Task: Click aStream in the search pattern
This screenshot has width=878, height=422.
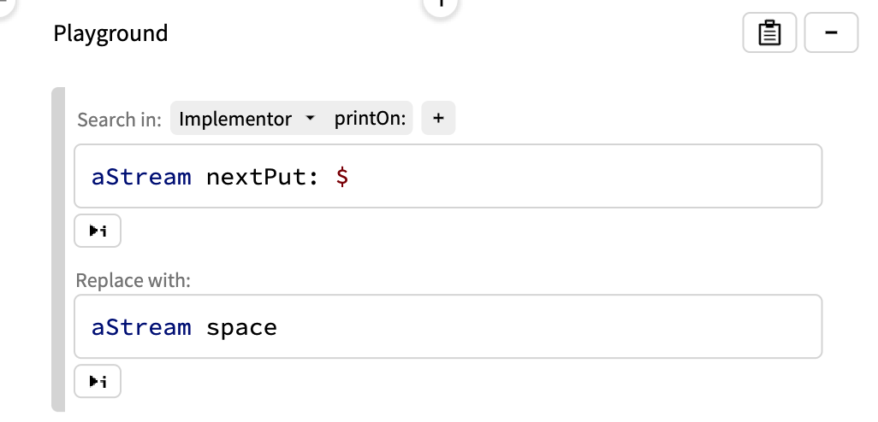Action: (x=141, y=177)
